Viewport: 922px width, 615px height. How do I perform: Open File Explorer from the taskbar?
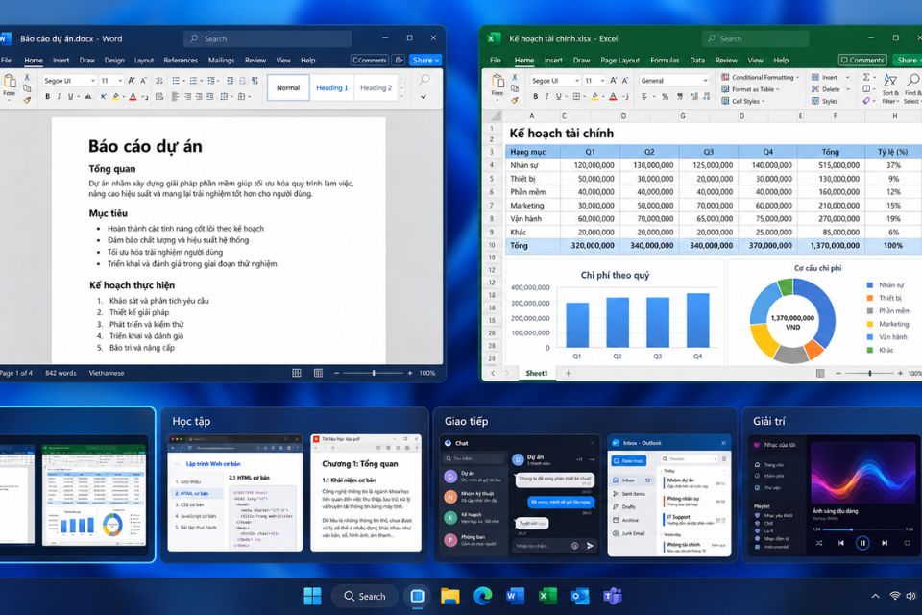coord(449,596)
